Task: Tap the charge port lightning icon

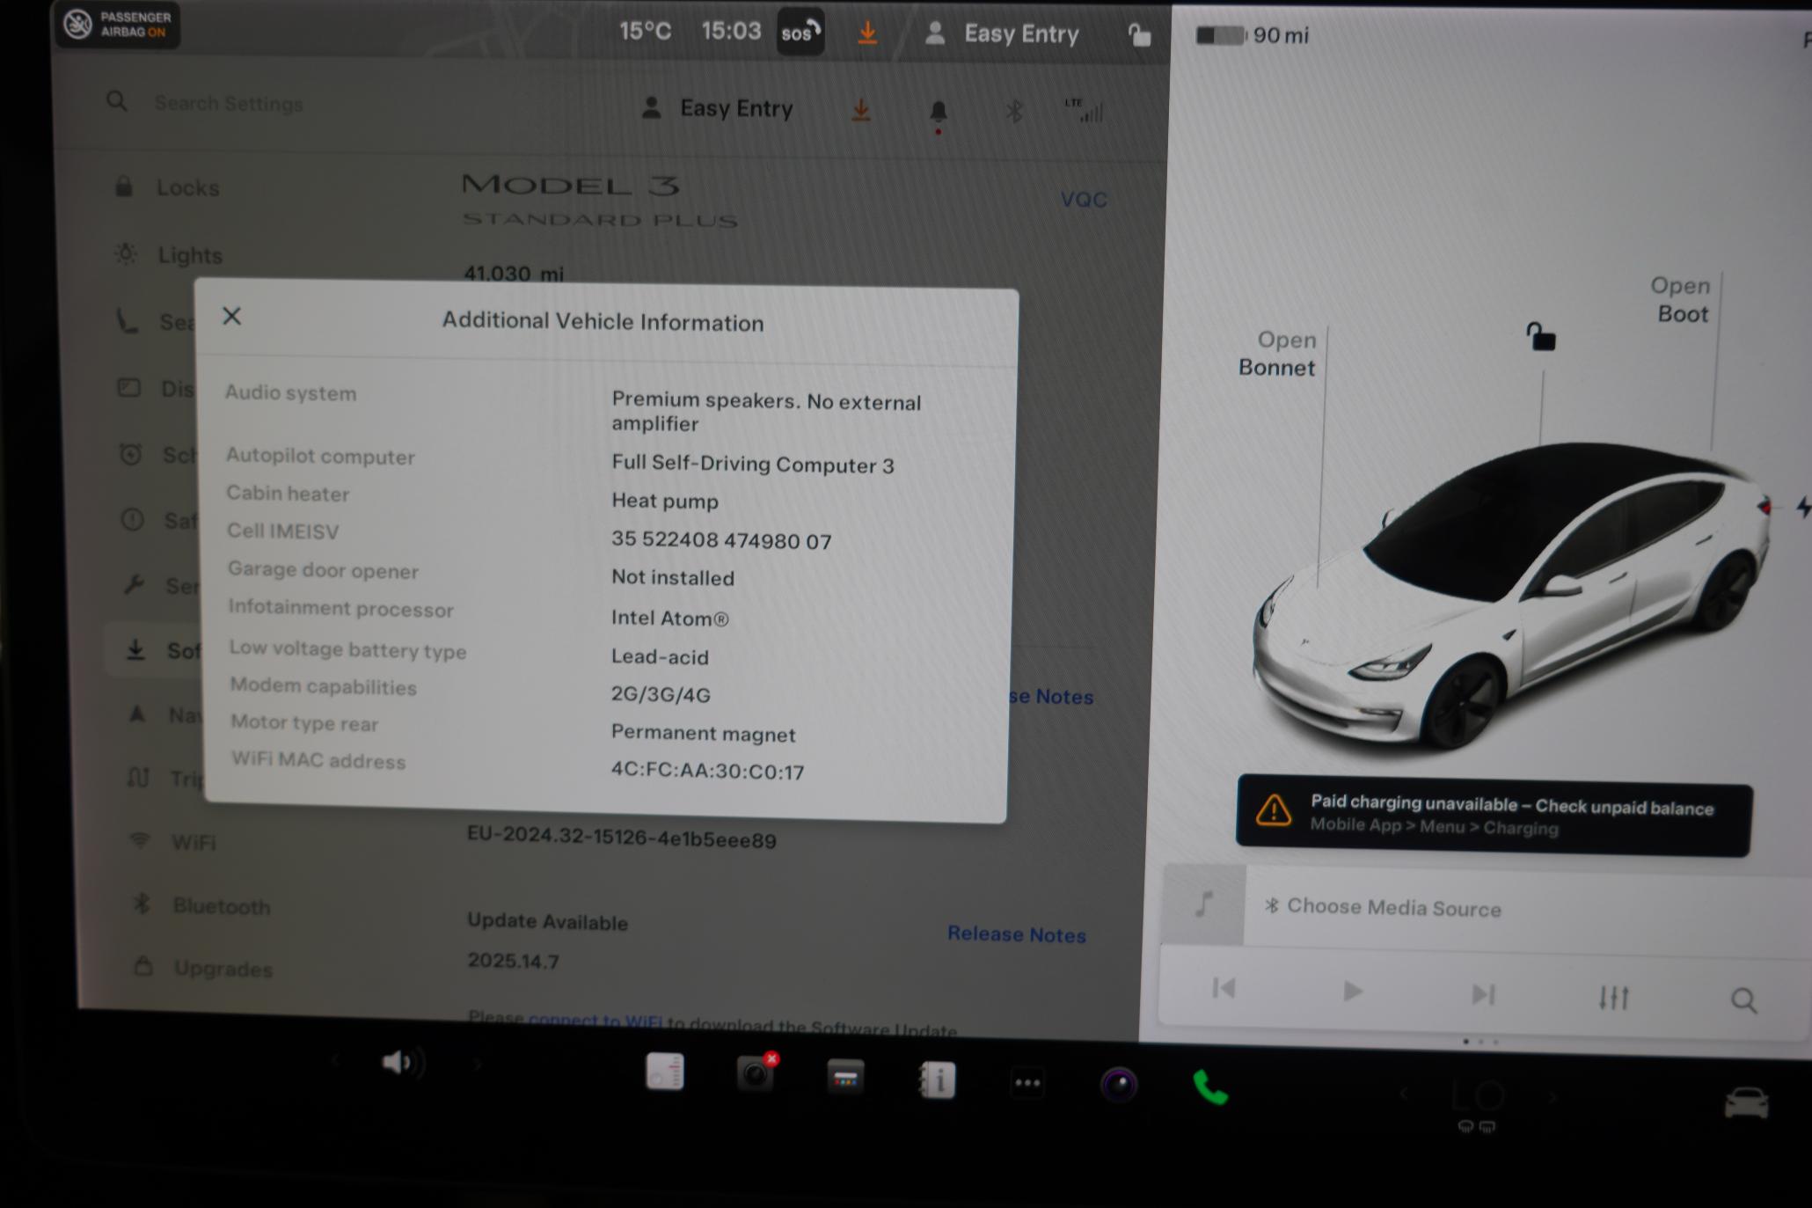Action: pyautogui.click(x=1803, y=507)
